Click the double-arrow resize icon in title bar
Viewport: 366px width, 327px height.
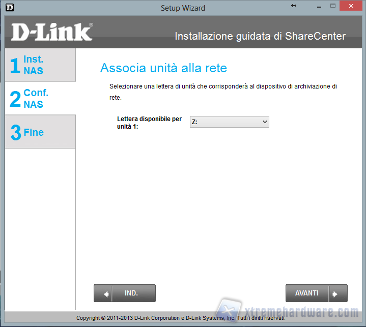pos(294,6)
